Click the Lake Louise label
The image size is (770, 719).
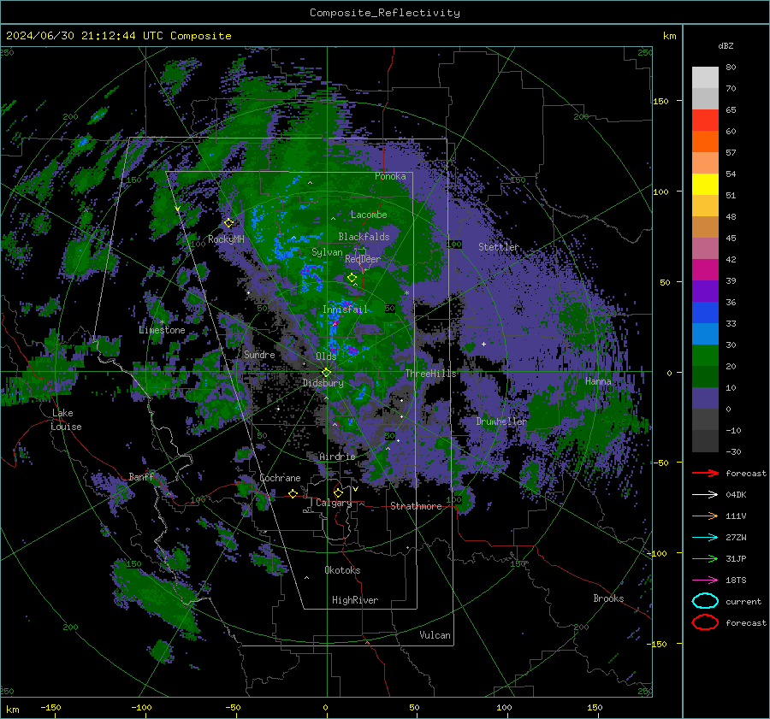pyautogui.click(x=67, y=420)
